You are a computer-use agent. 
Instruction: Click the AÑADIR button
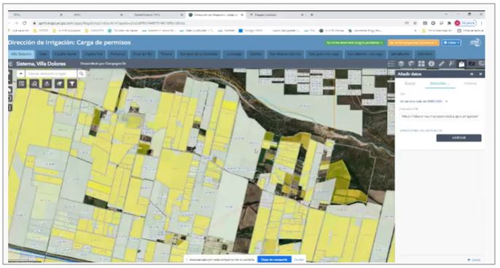pyautogui.click(x=459, y=138)
